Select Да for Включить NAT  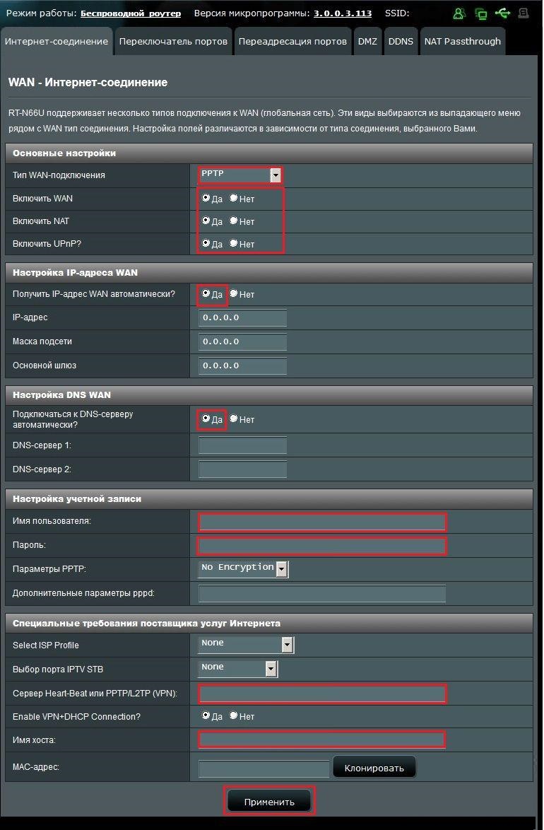click(x=206, y=221)
